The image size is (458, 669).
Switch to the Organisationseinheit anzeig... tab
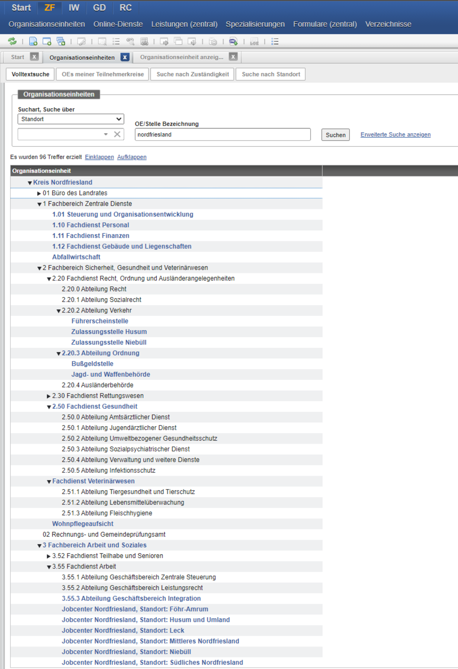(181, 57)
